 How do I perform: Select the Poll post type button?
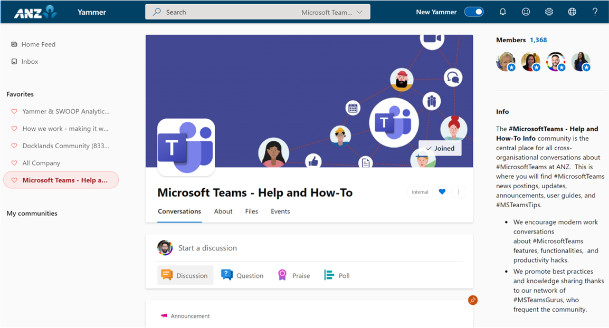[x=337, y=275]
